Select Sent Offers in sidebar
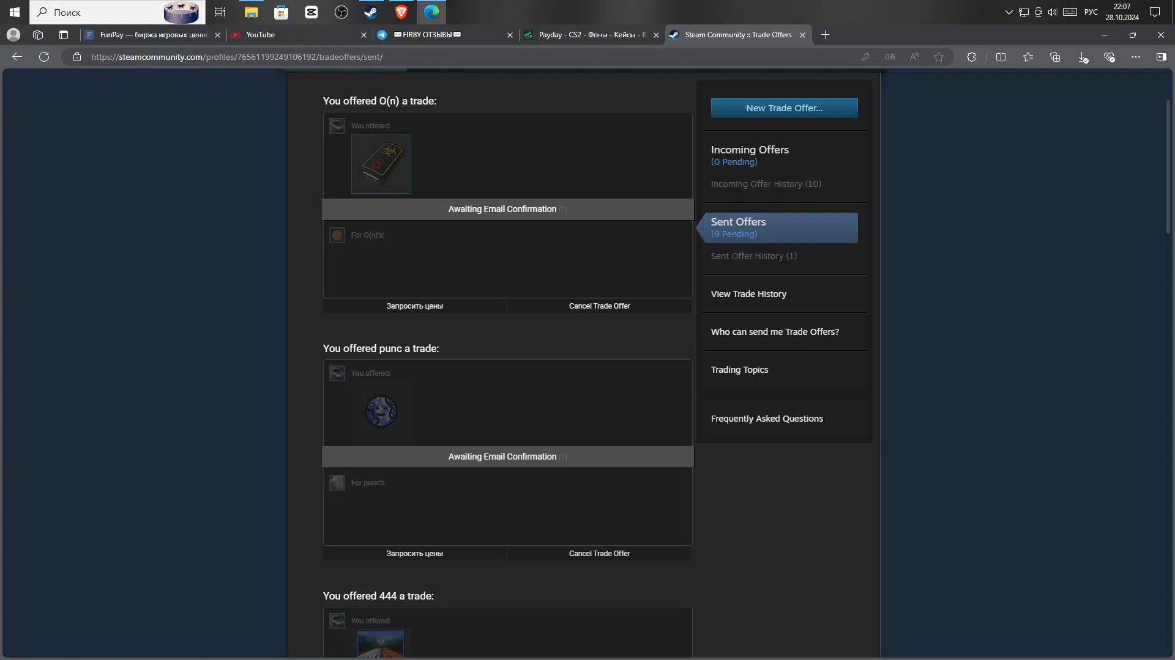 [x=780, y=228]
